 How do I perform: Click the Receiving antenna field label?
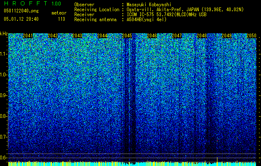(x=95, y=20)
